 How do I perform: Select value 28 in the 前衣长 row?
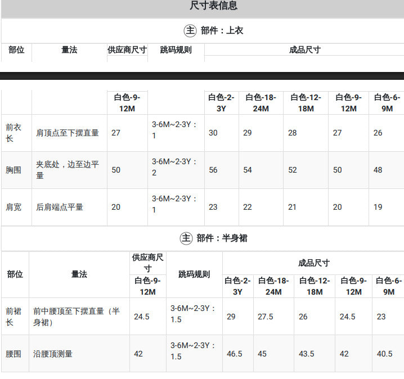coord(293,133)
